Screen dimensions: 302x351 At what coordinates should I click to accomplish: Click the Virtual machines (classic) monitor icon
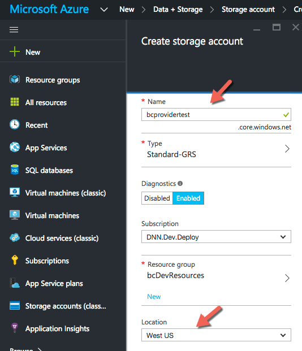point(15,192)
